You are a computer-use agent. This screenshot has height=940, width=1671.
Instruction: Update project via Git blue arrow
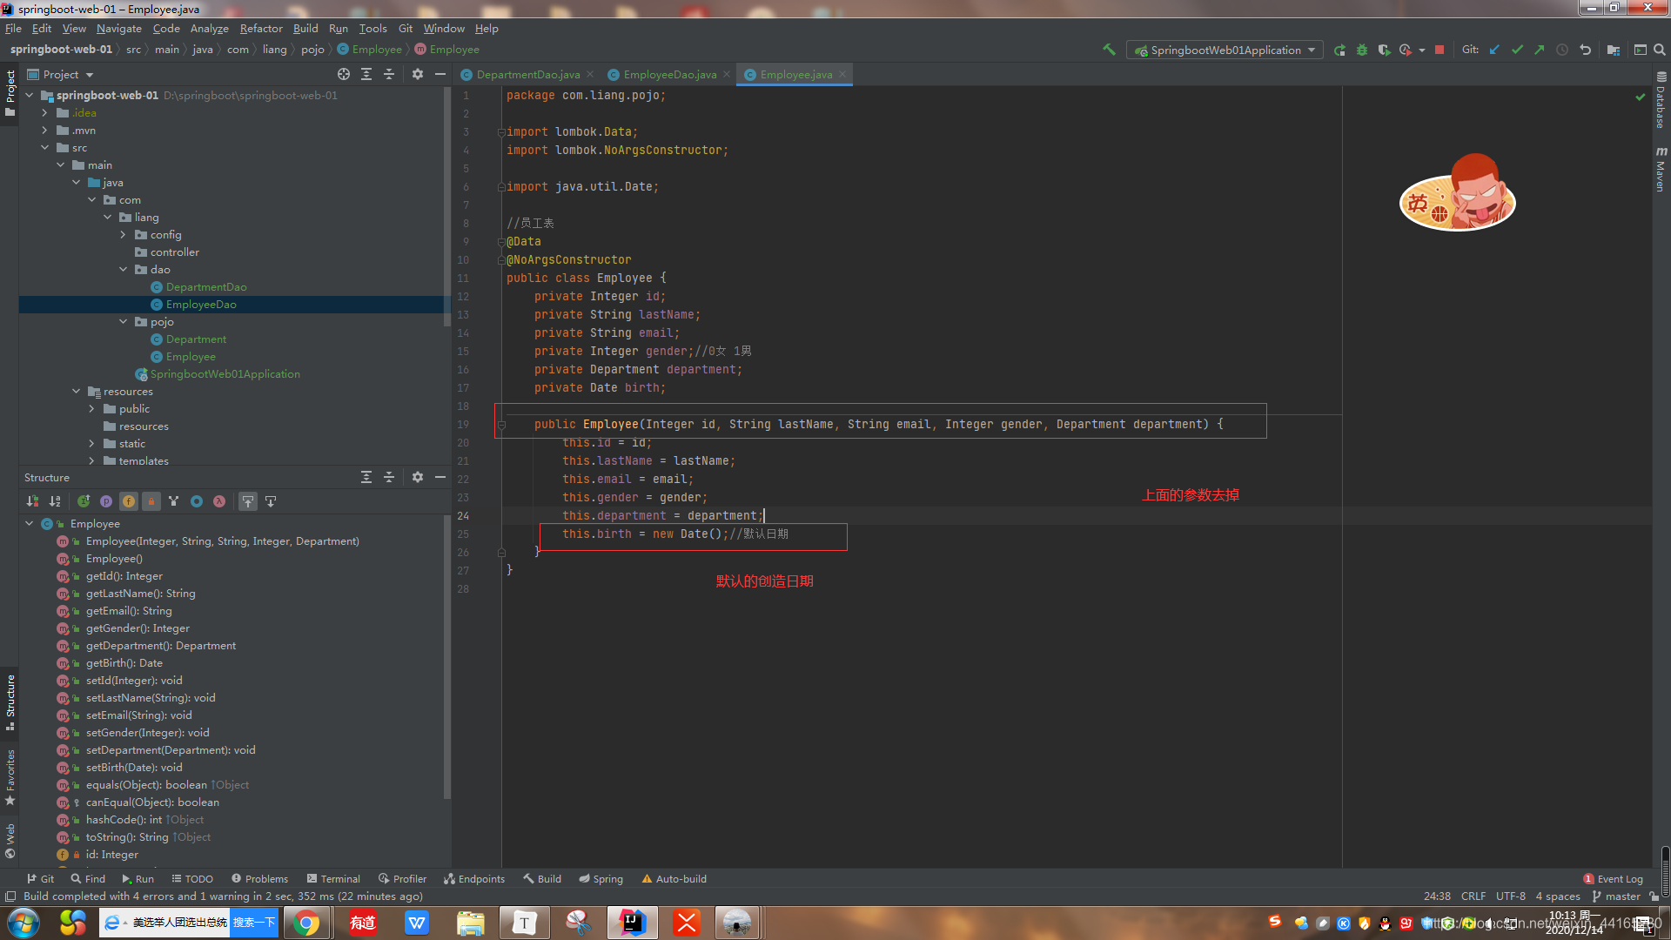tap(1494, 50)
